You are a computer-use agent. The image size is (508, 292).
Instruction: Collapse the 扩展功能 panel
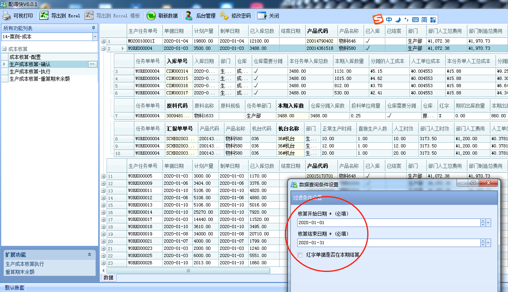pos(89,255)
